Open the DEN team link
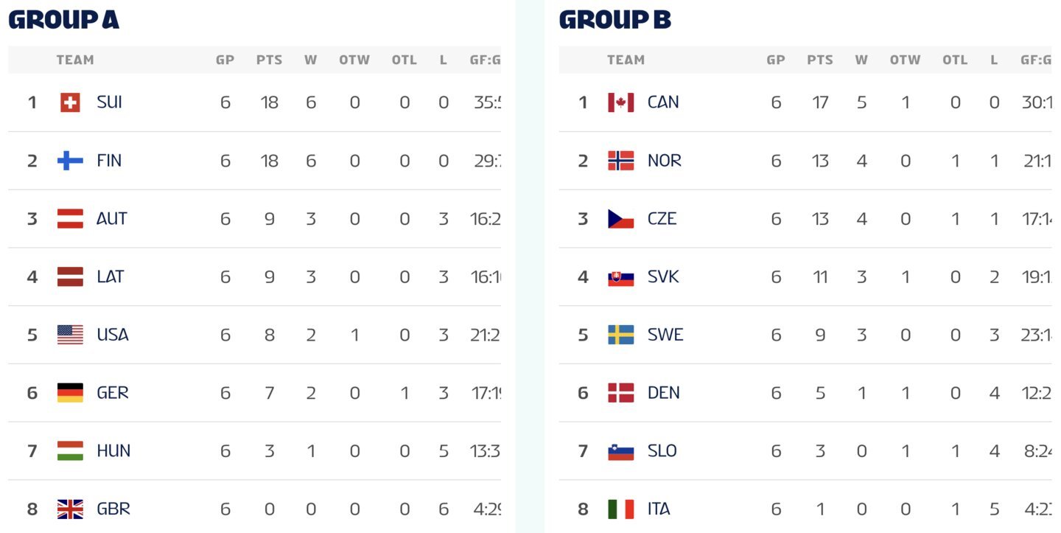 tap(664, 393)
